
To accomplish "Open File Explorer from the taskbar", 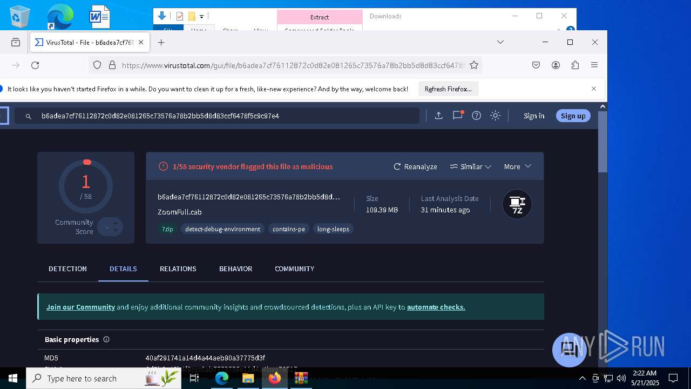I will [x=248, y=378].
